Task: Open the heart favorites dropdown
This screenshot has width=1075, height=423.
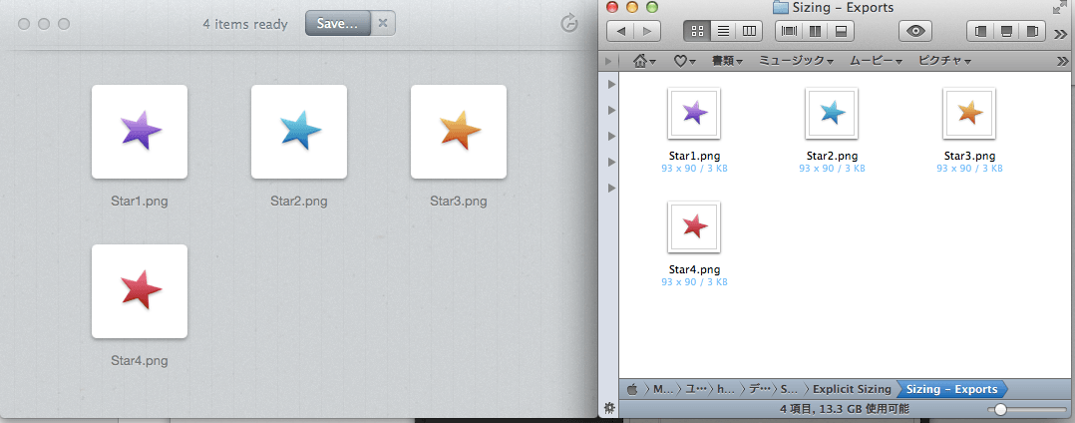Action: click(685, 61)
